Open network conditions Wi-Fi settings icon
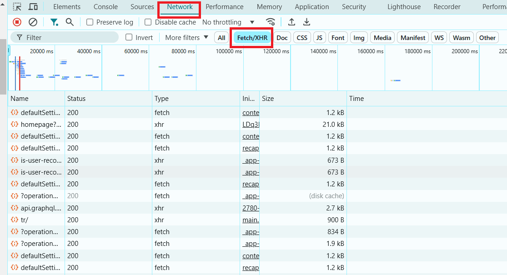 point(270,22)
